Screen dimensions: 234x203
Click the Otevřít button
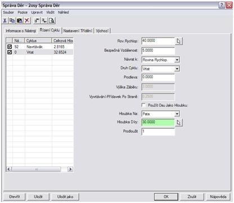click(x=15, y=197)
